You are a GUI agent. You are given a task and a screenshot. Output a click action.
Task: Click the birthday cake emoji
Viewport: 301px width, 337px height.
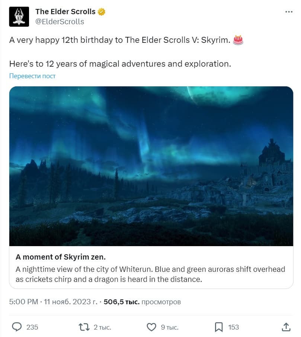pos(238,40)
